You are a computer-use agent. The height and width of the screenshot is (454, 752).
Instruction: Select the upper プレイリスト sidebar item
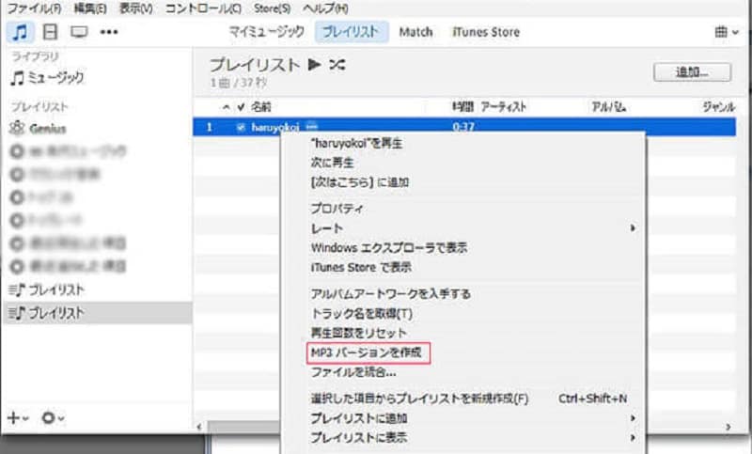point(47,290)
